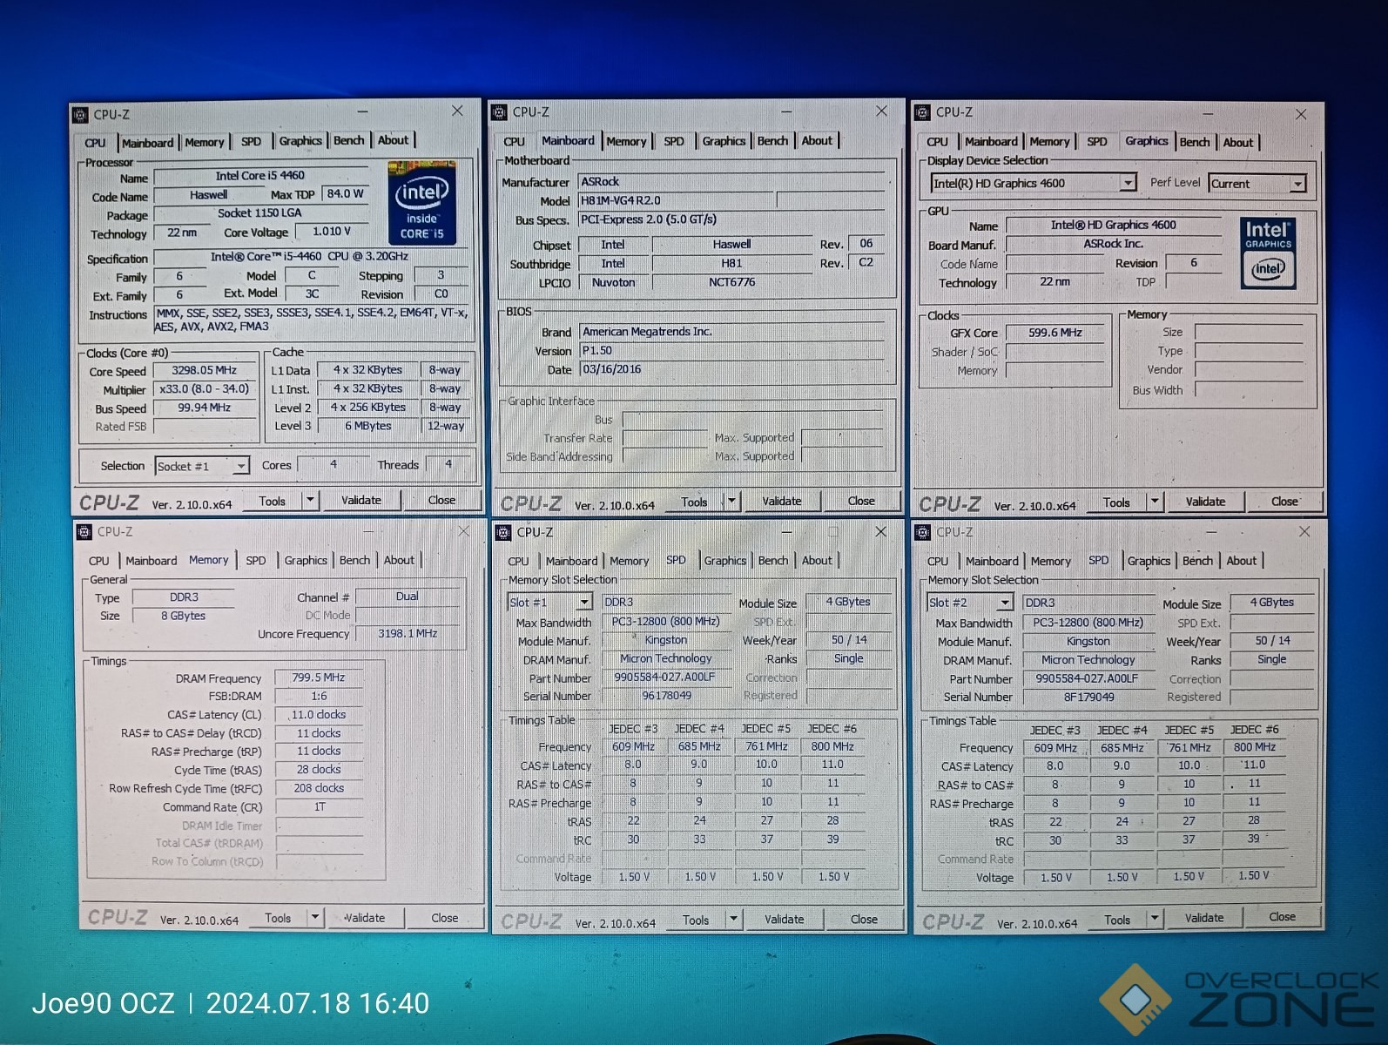1388x1045 pixels.
Task: Open the Tools arrow in the Memory window
Action: pyautogui.click(x=315, y=917)
